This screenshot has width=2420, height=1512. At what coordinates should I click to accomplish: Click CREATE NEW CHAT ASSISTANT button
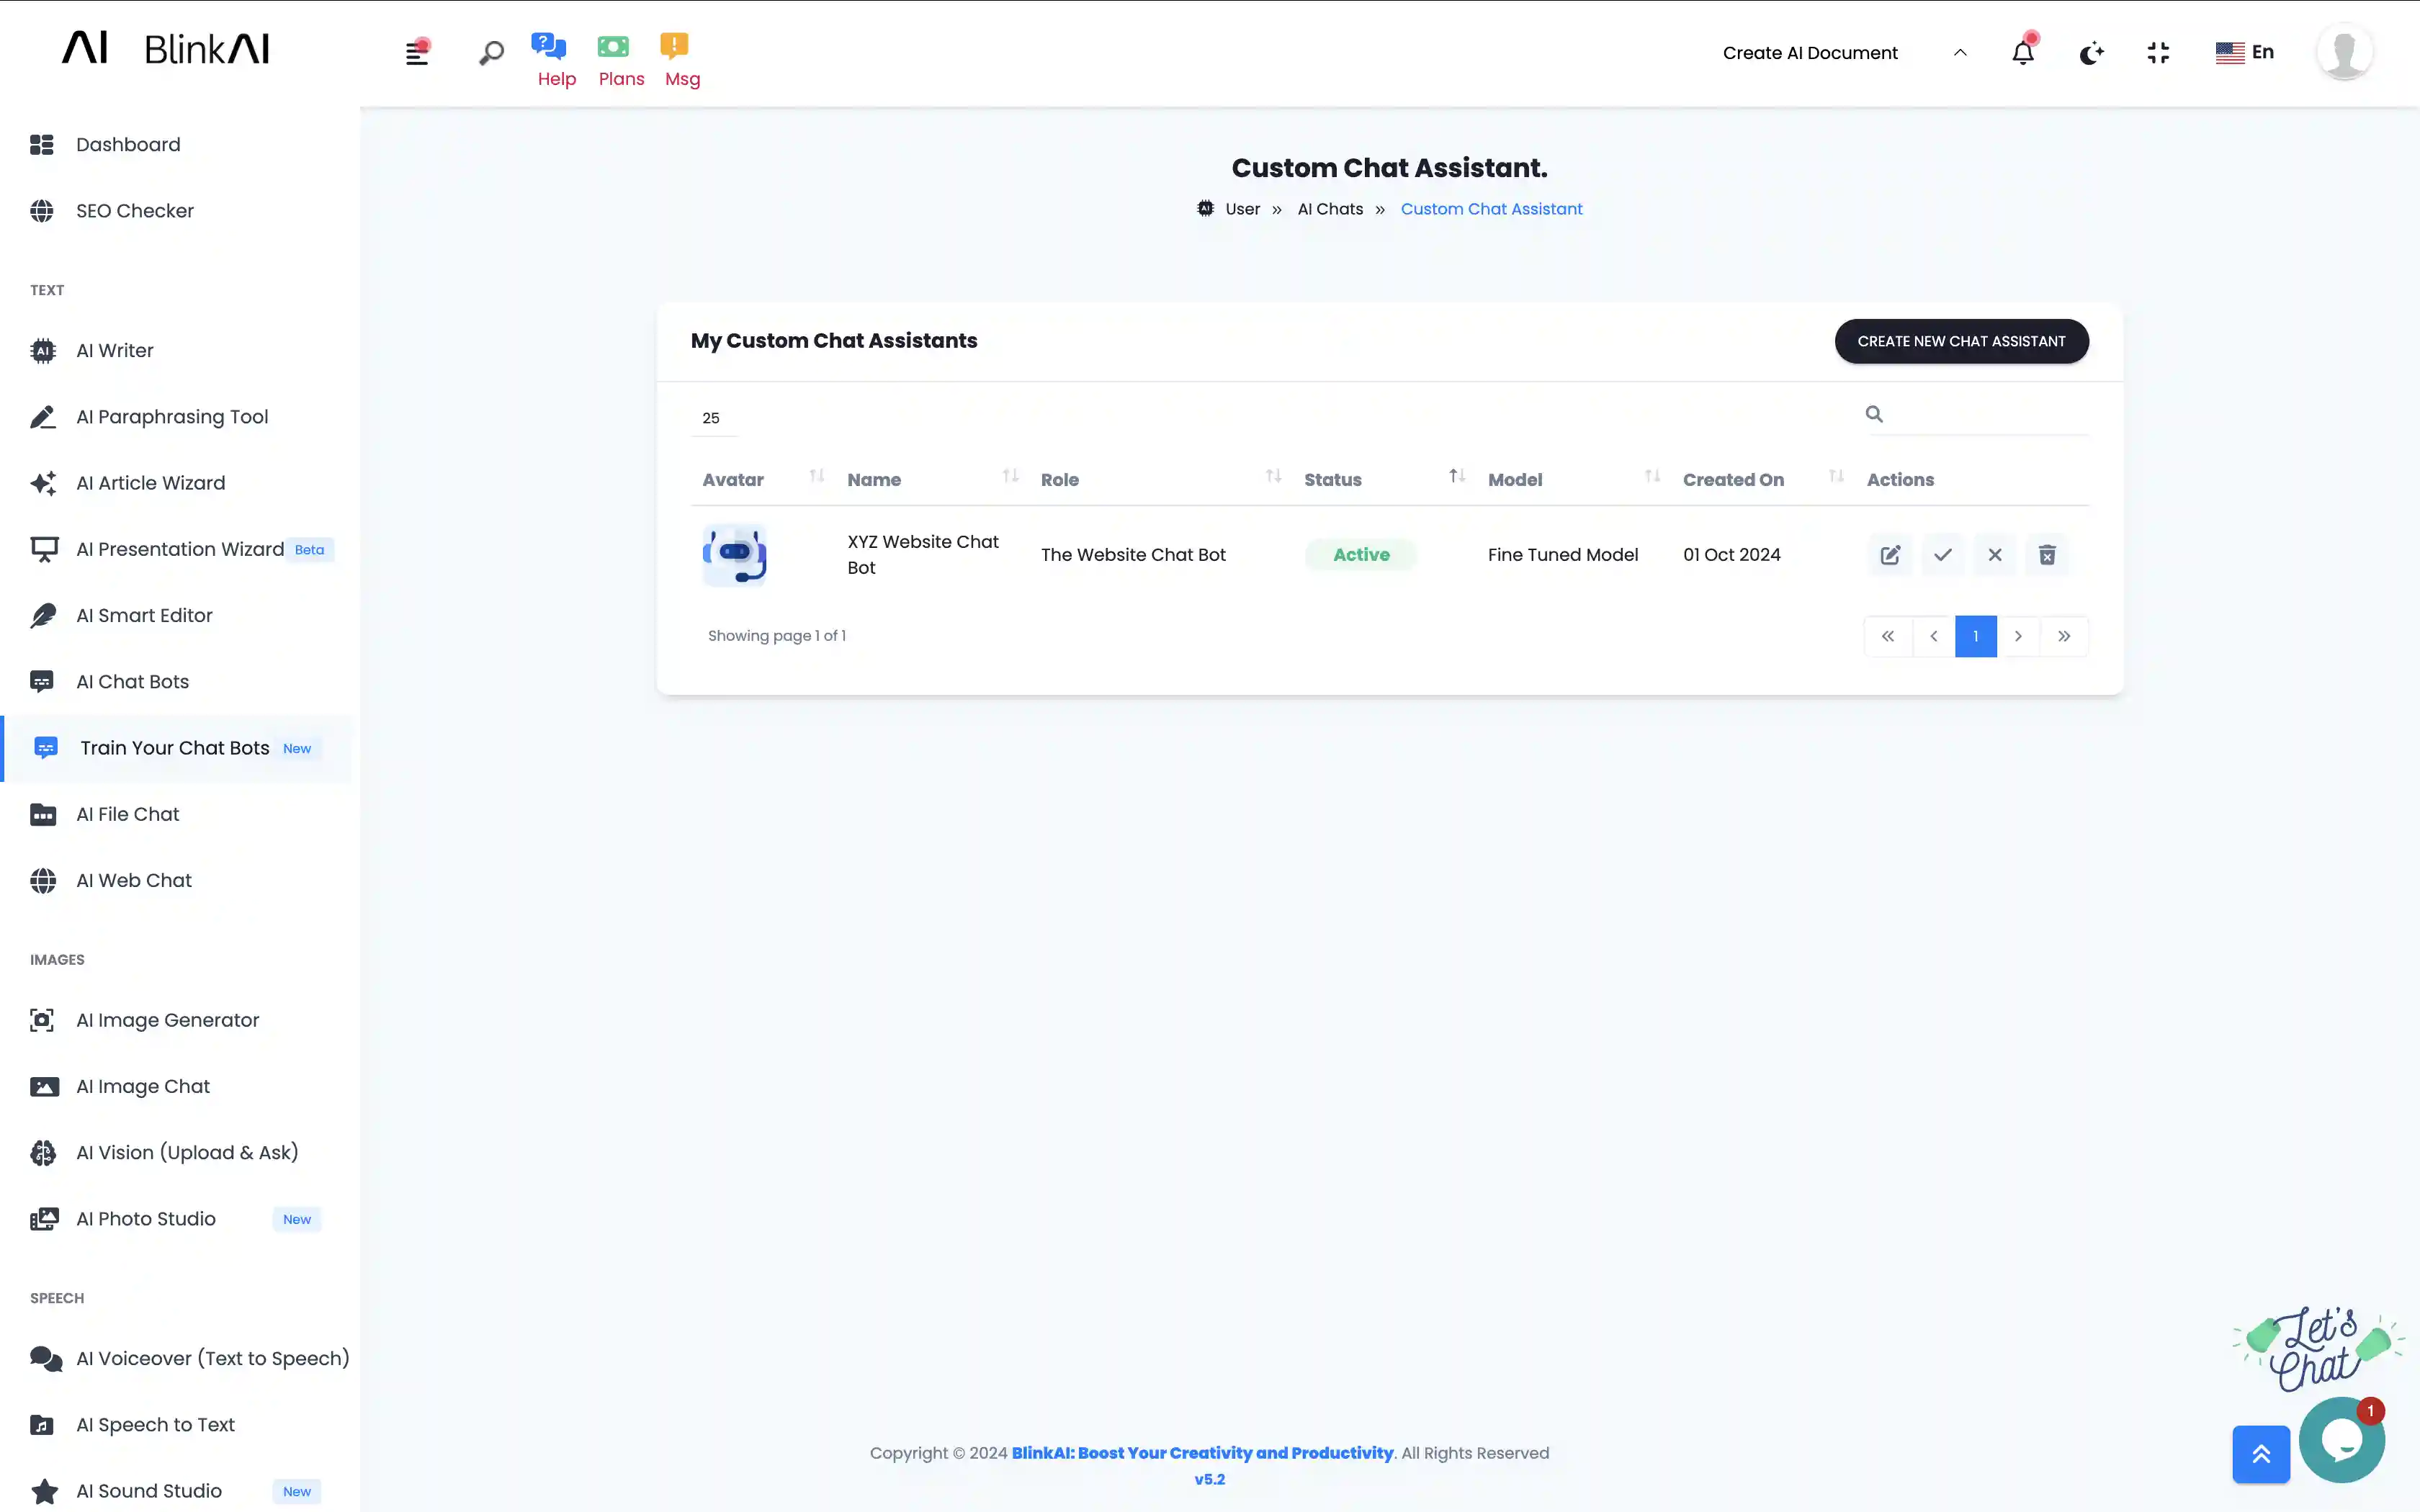[x=1961, y=341]
